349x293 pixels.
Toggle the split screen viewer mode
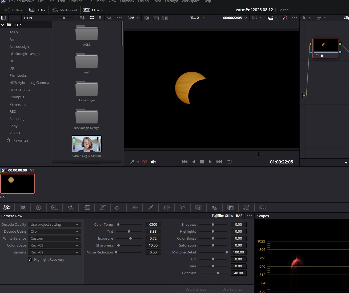coord(156,18)
